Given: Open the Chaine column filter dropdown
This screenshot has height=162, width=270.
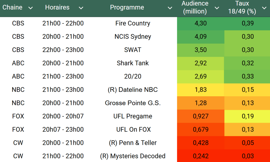Looking at the screenshot, I should point(31,8).
